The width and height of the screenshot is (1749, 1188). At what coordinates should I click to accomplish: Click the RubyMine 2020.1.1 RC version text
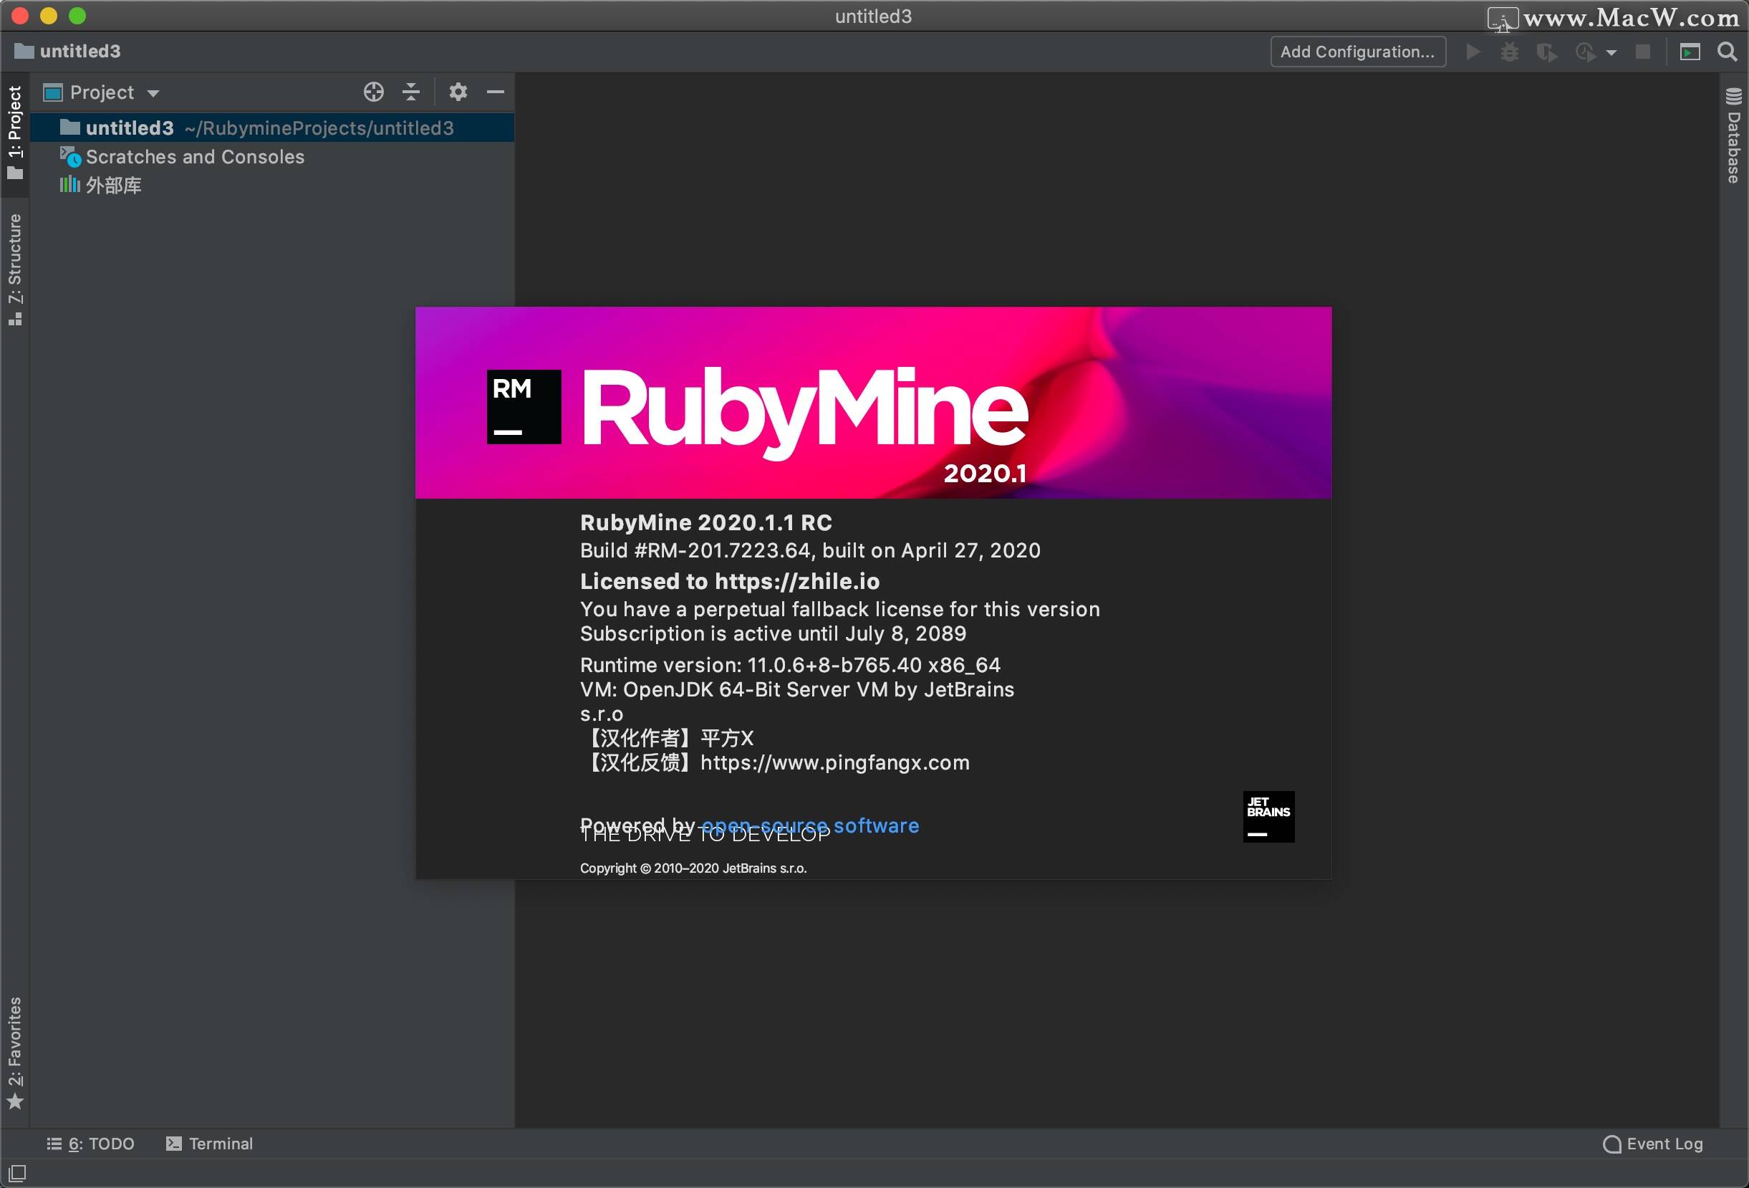click(706, 522)
